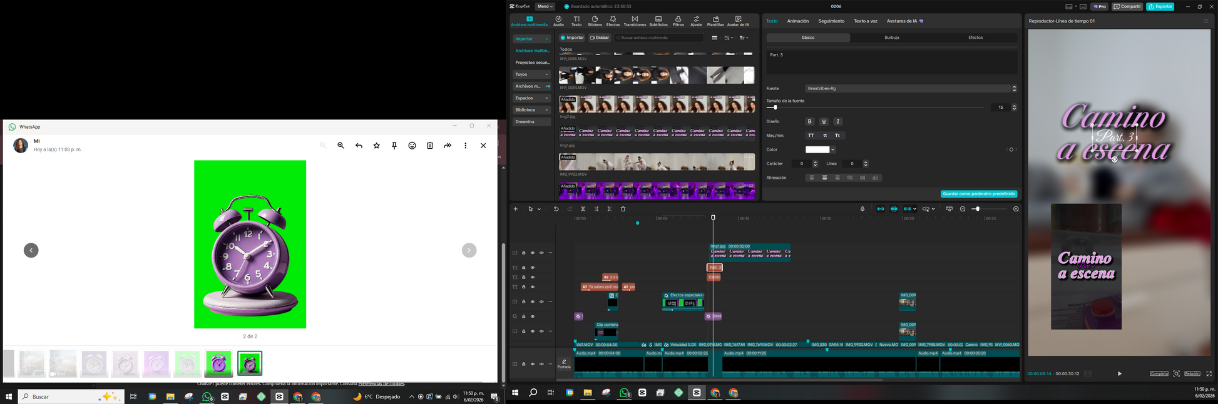
Task: Toggle italic text style (I)
Action: [x=838, y=121]
